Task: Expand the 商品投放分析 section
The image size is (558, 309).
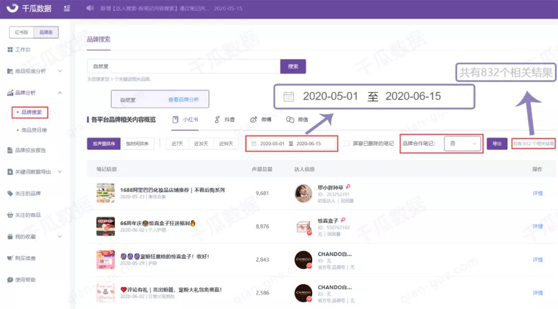Action: 31,71
